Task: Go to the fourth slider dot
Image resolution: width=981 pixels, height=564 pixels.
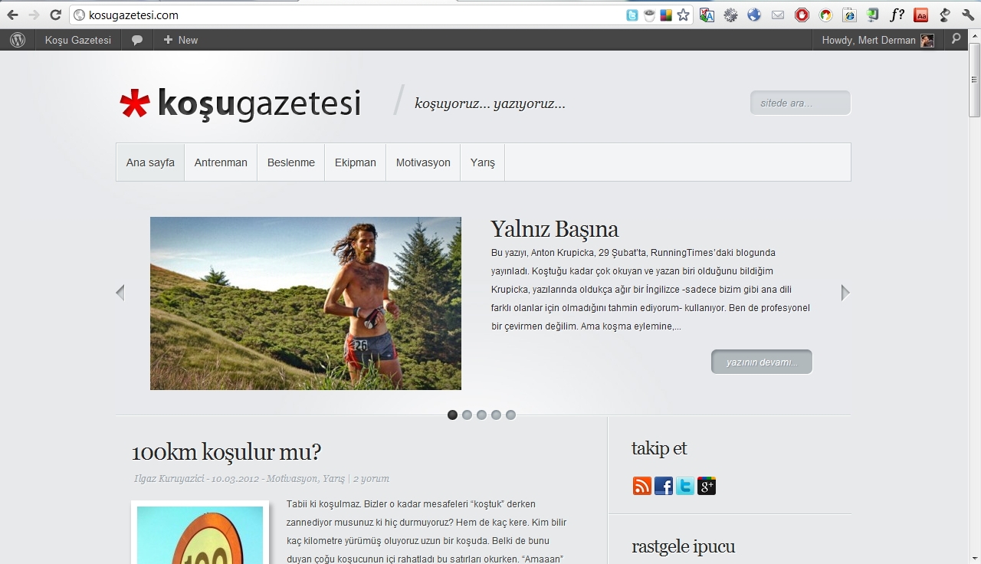Action: [496, 415]
